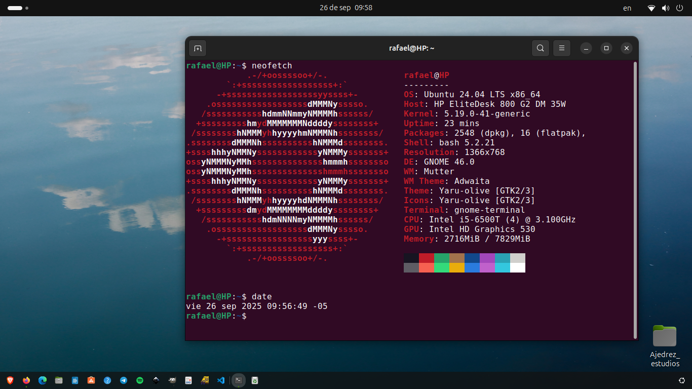Click the terminal vertical scrollbar

point(635,200)
